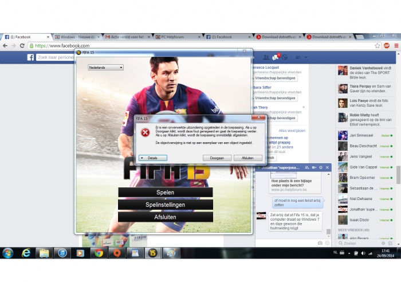The width and height of the screenshot is (401, 282).
Task: Dismiss Thery friend request with X
Action: point(304,107)
